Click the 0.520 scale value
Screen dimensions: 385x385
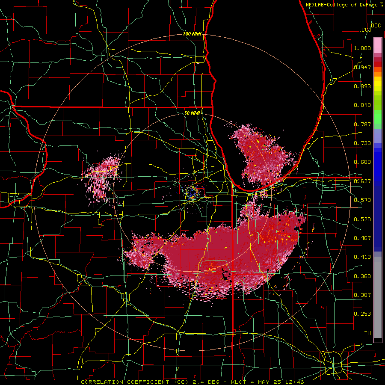(362, 219)
